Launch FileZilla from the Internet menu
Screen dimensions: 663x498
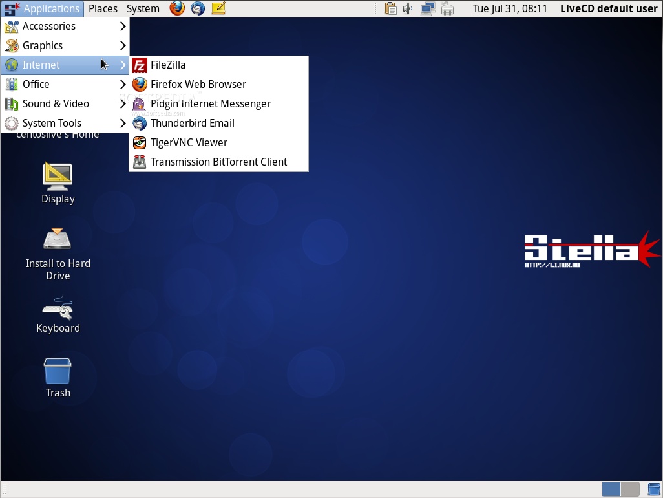click(x=218, y=65)
